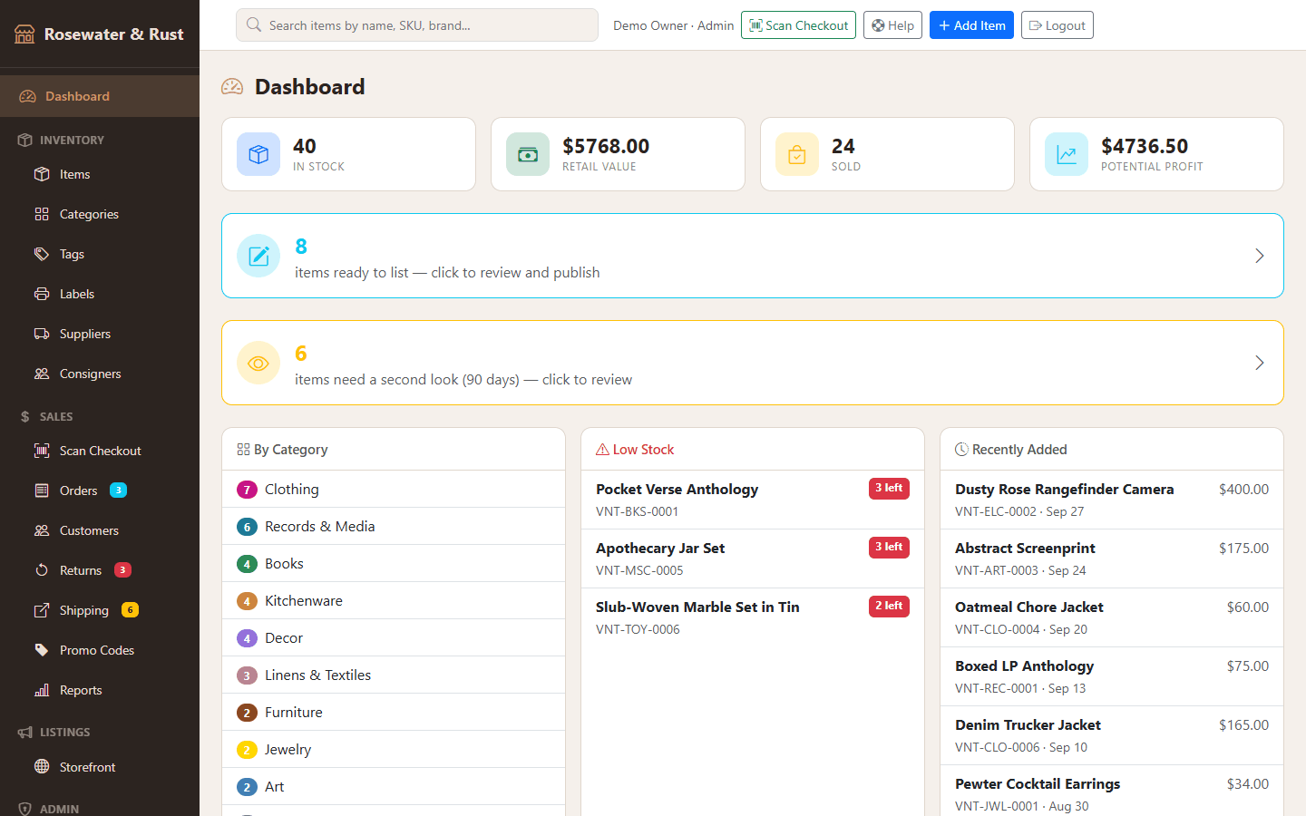1306x816 pixels.
Task: Open second look card via right chevron
Action: 1259,363
